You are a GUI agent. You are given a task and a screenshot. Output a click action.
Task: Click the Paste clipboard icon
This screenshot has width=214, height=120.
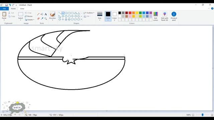pos(4,14)
